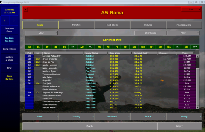Viewport: 205px width, 132px height.
Task: Click the Ctr info tag for El Shaarawy
Action: pos(38,92)
